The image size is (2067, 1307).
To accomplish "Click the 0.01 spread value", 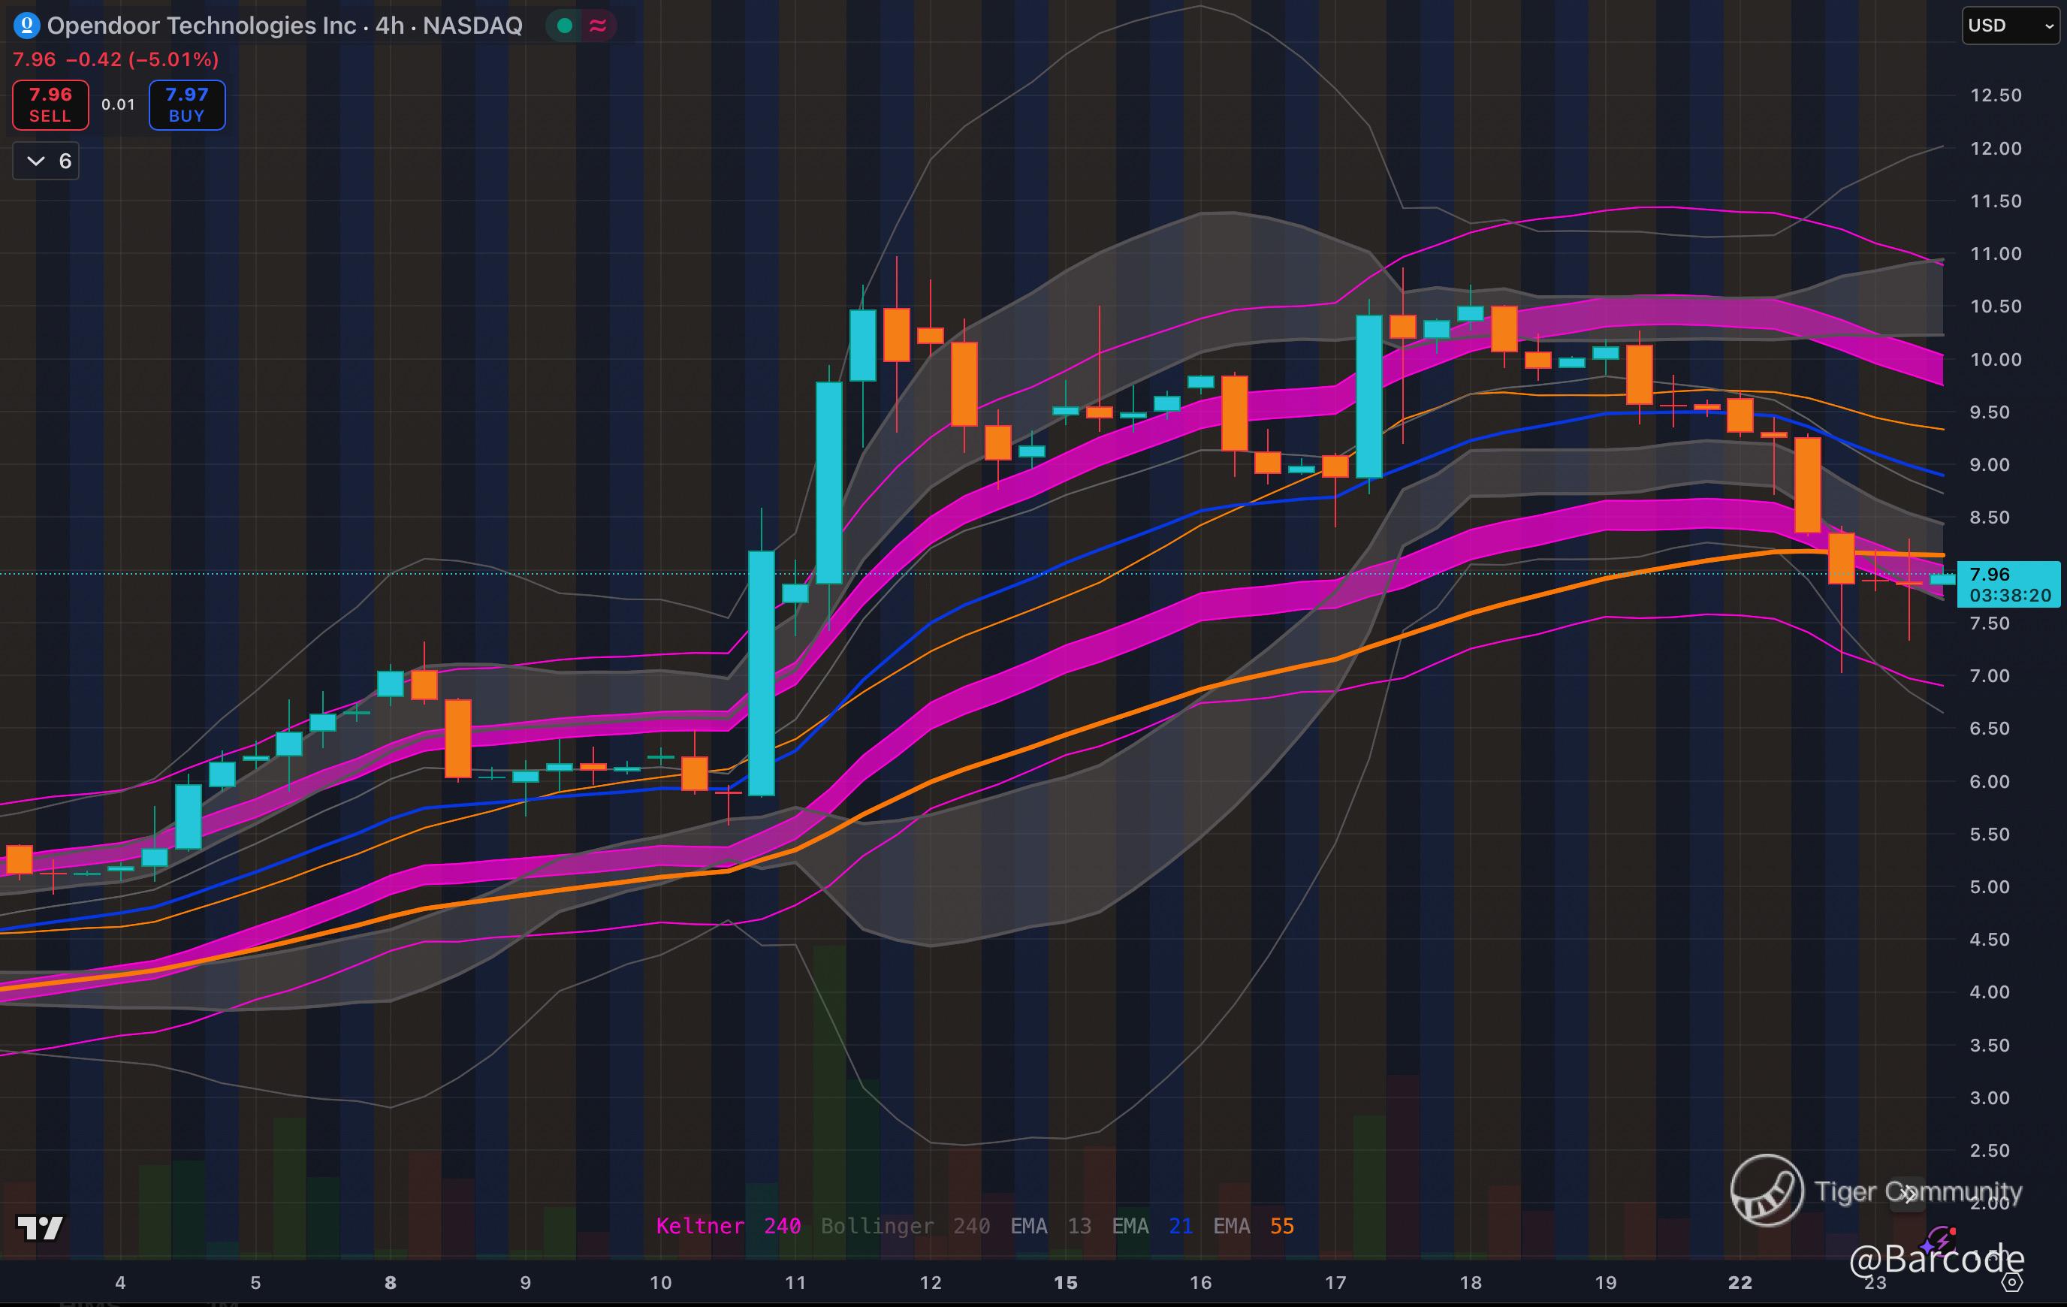I will point(119,104).
